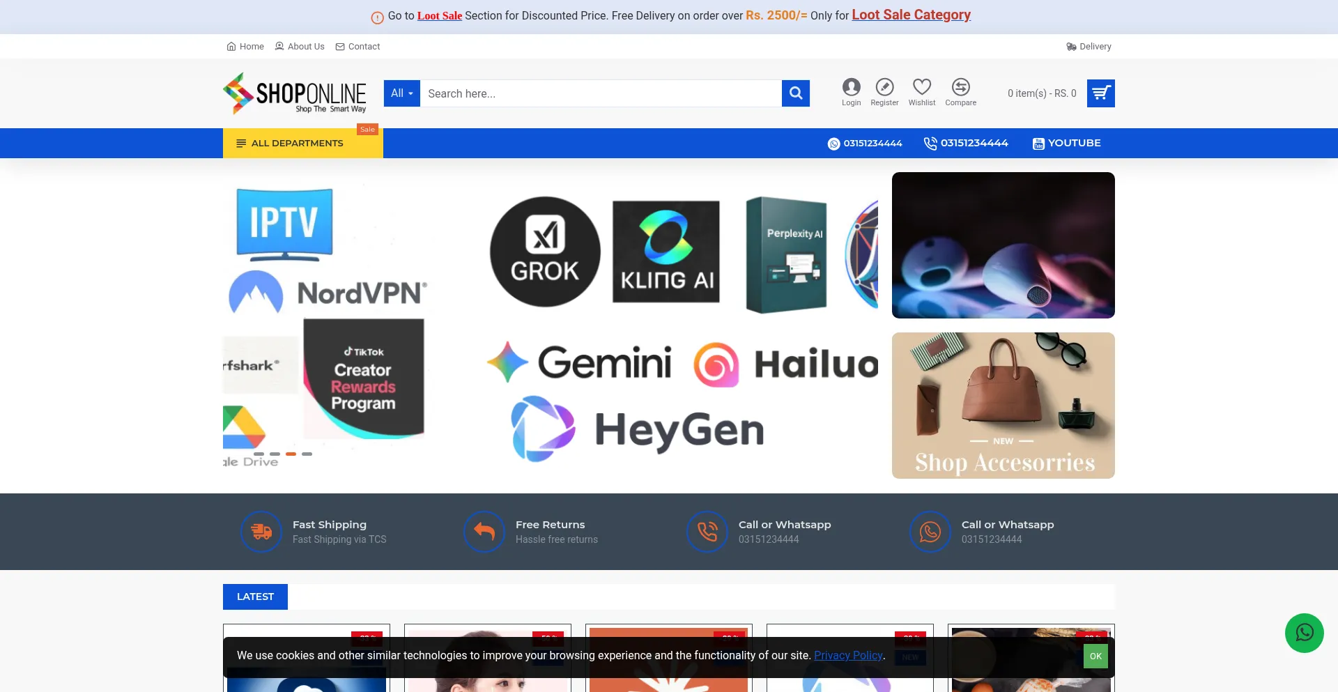Open the Compare arrows icon
This screenshot has height=692, width=1338.
click(960, 86)
